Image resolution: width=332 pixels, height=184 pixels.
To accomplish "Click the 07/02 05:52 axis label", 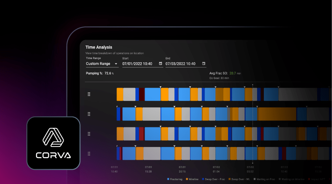I will coord(250,169).
